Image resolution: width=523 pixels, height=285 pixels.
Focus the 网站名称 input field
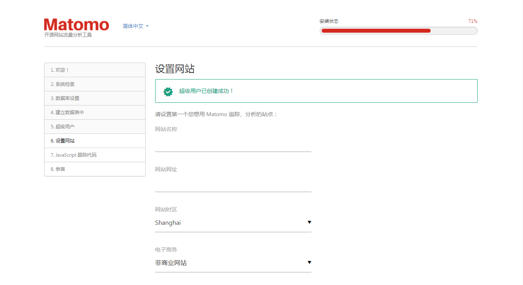pyautogui.click(x=233, y=144)
